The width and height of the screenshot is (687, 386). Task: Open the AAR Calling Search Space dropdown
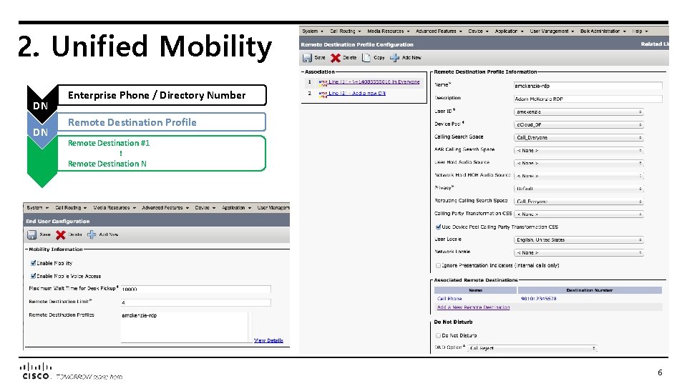tap(578, 151)
